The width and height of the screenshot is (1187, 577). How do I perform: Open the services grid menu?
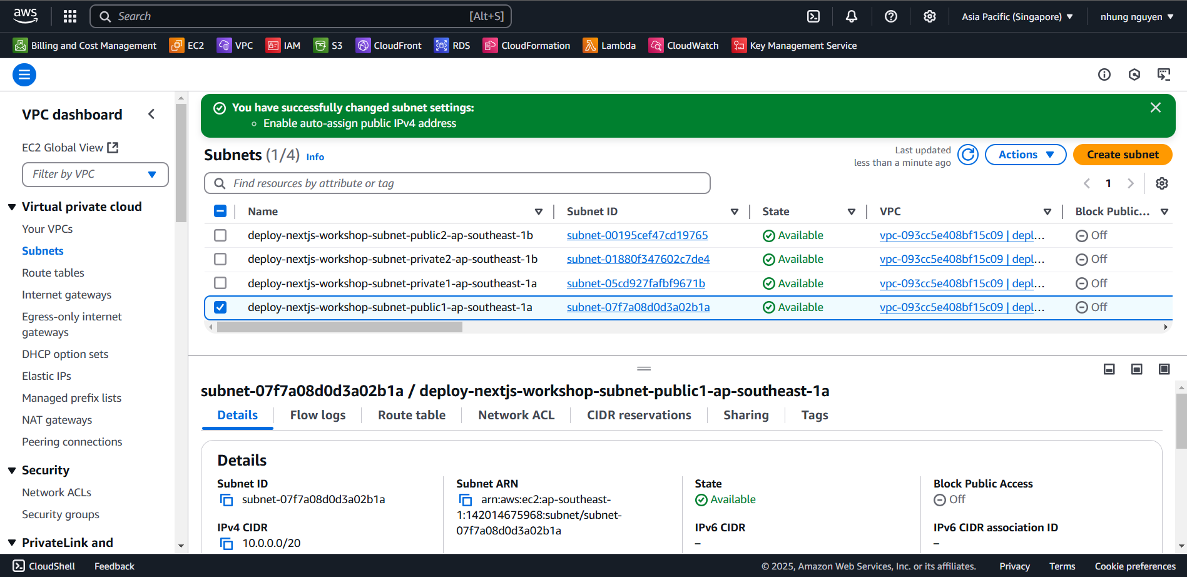(x=70, y=16)
